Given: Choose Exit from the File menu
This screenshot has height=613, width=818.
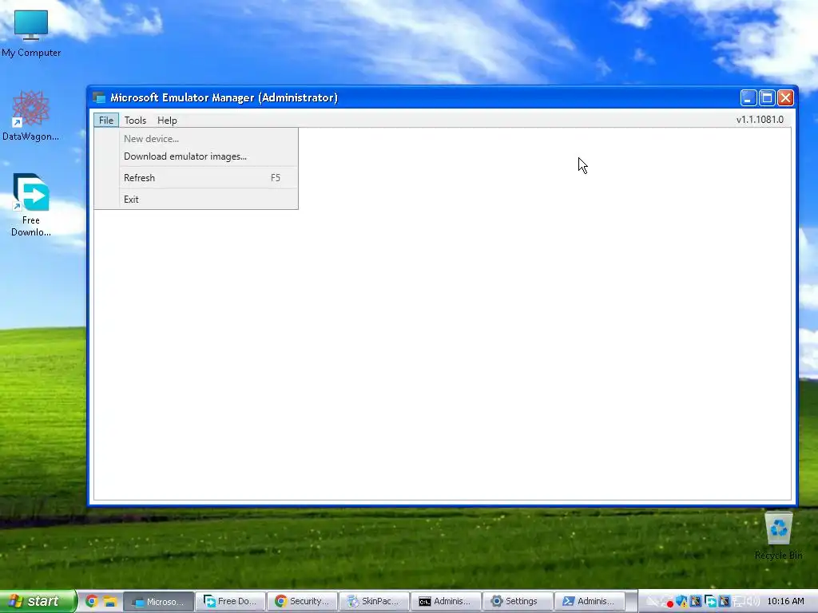Looking at the screenshot, I should 197,199.
